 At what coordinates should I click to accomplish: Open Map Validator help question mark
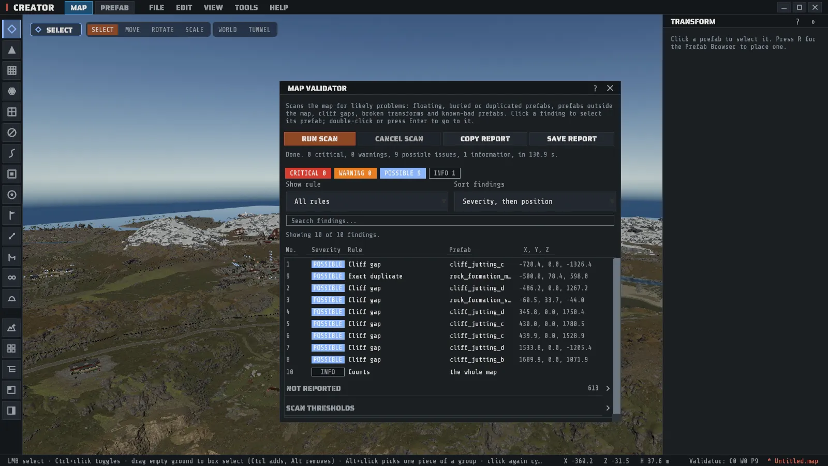tap(595, 88)
